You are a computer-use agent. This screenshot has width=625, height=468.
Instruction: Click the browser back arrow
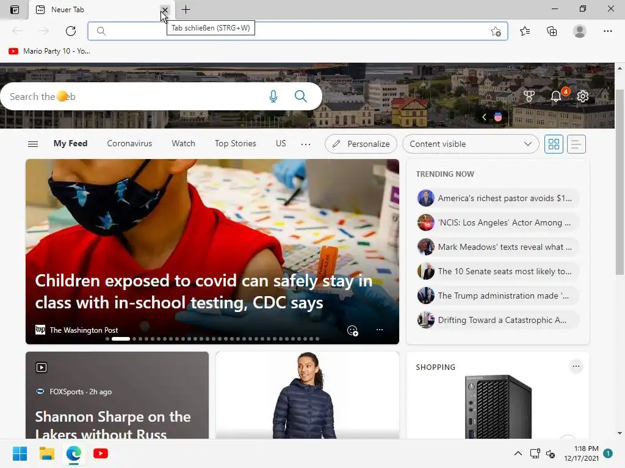(18, 31)
